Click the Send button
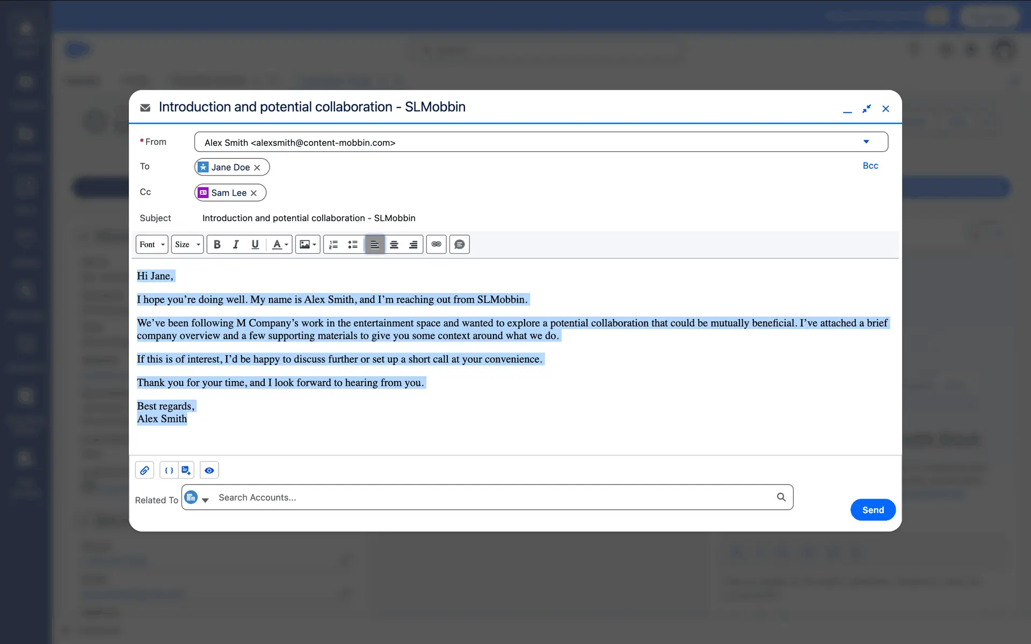This screenshot has width=1031, height=644. click(873, 510)
